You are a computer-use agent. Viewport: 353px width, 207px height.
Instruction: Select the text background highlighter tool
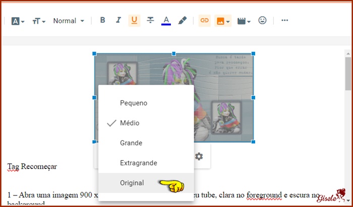click(x=182, y=20)
